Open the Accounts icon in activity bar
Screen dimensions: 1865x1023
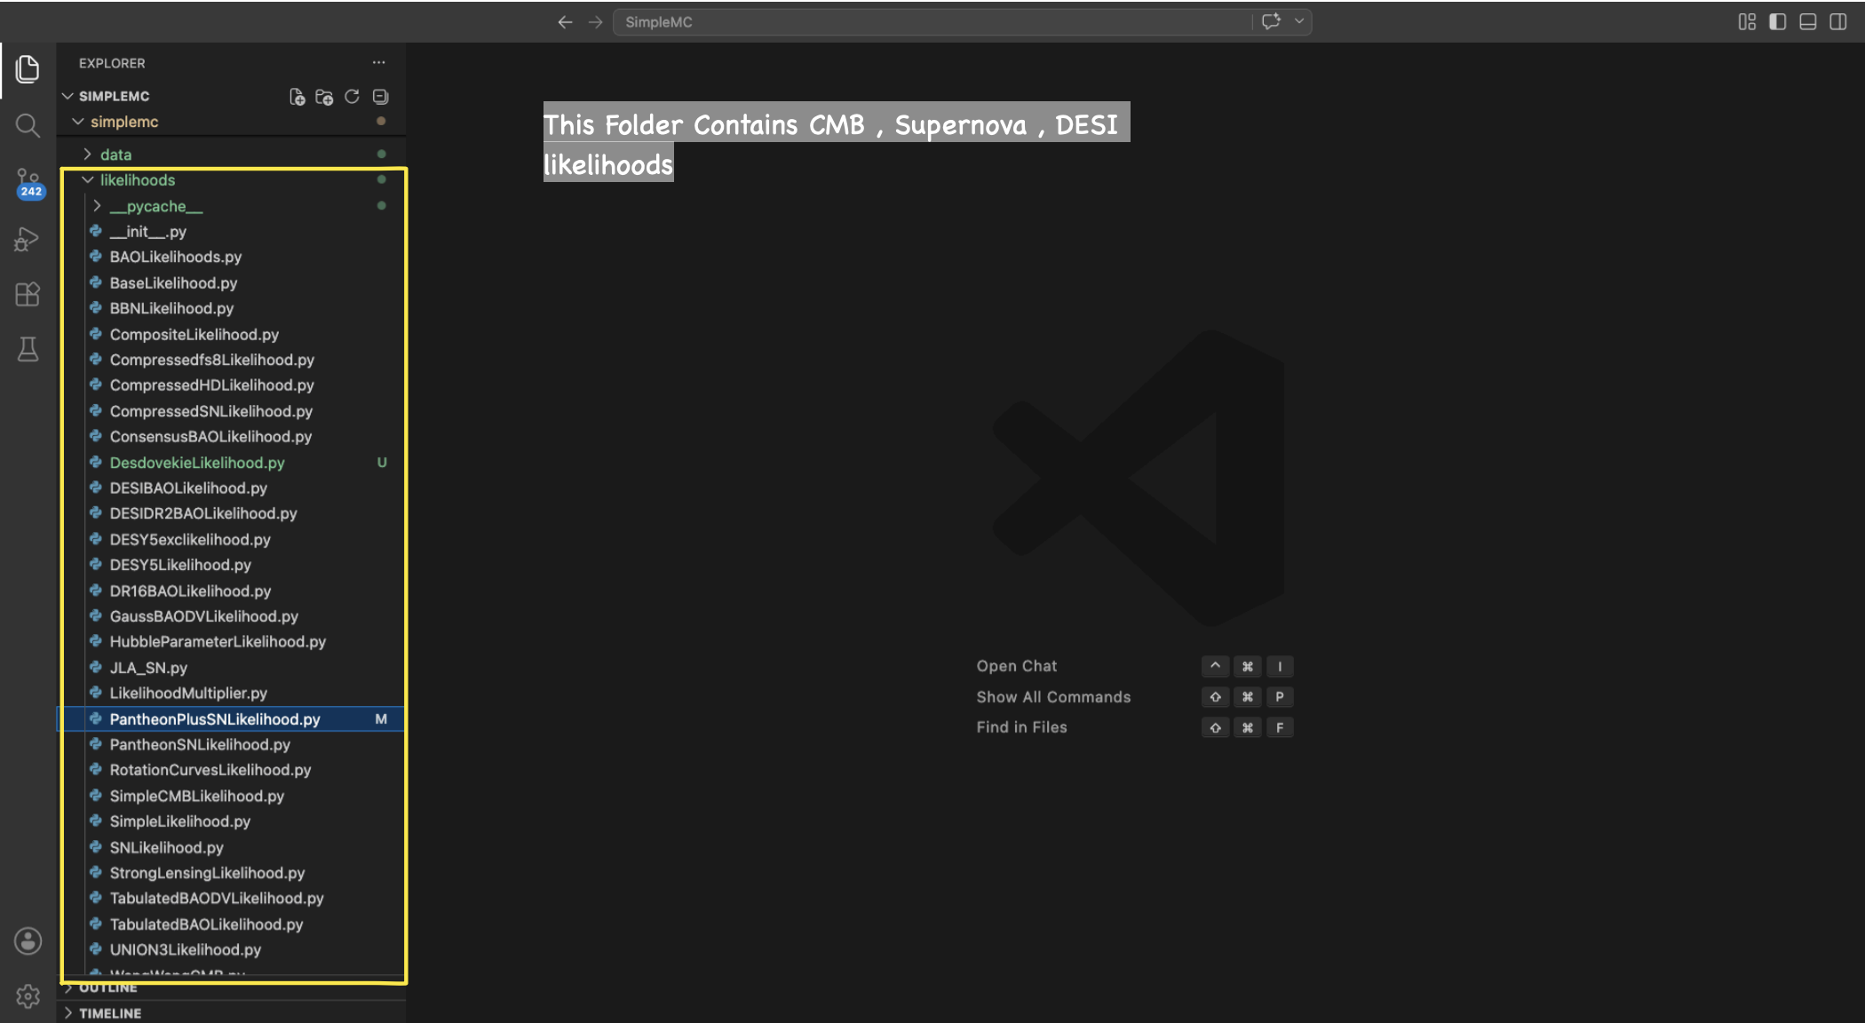(28, 941)
